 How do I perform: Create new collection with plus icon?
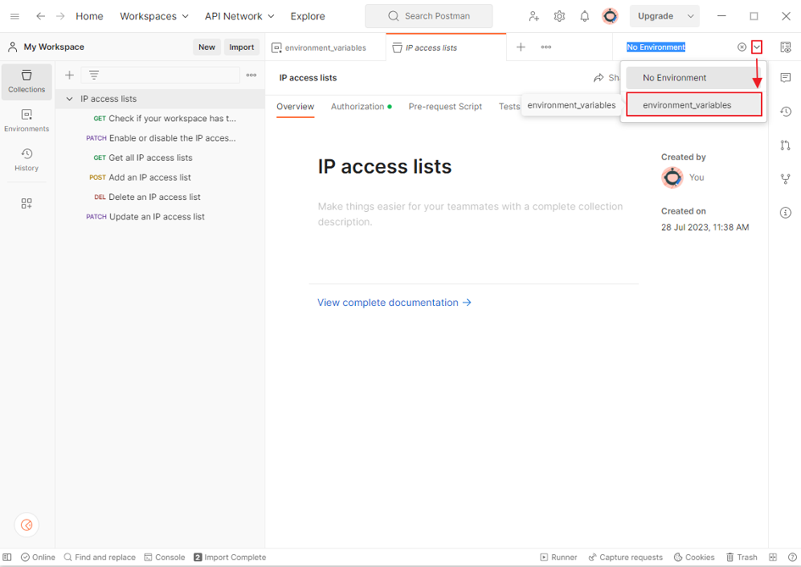[70, 75]
